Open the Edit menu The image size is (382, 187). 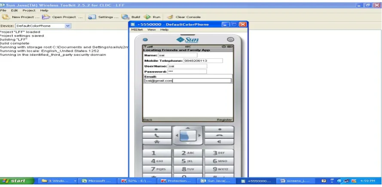14,10
